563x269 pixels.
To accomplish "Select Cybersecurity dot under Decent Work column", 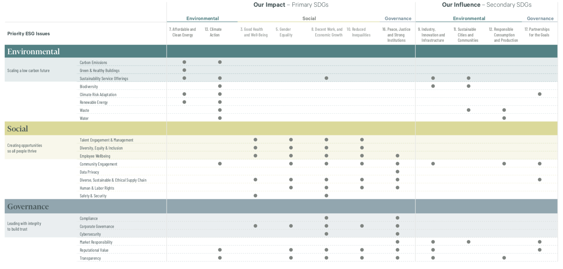I will coord(326,234).
